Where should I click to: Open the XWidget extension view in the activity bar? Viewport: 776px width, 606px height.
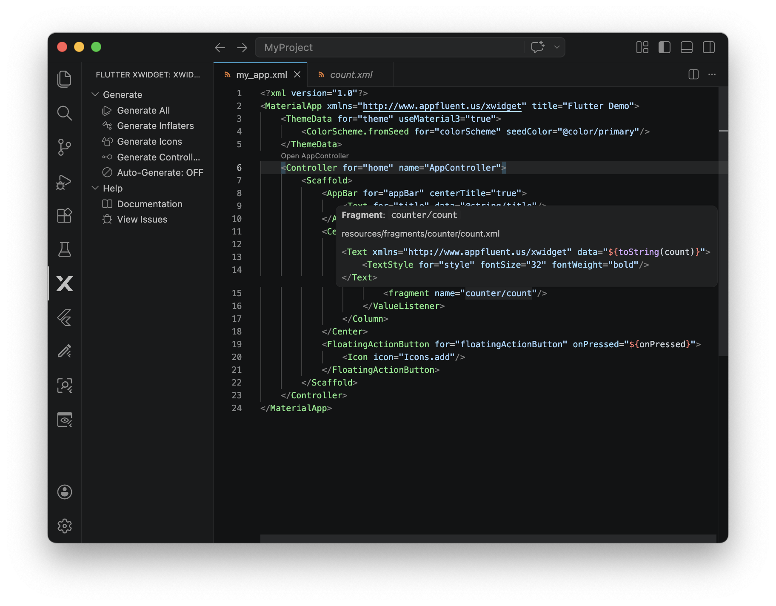pos(64,283)
